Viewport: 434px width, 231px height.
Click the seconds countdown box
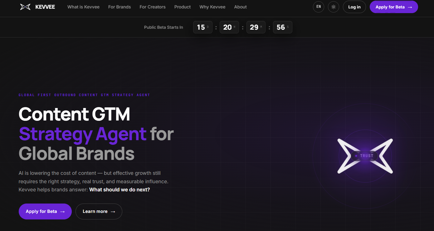pyautogui.click(x=283, y=27)
